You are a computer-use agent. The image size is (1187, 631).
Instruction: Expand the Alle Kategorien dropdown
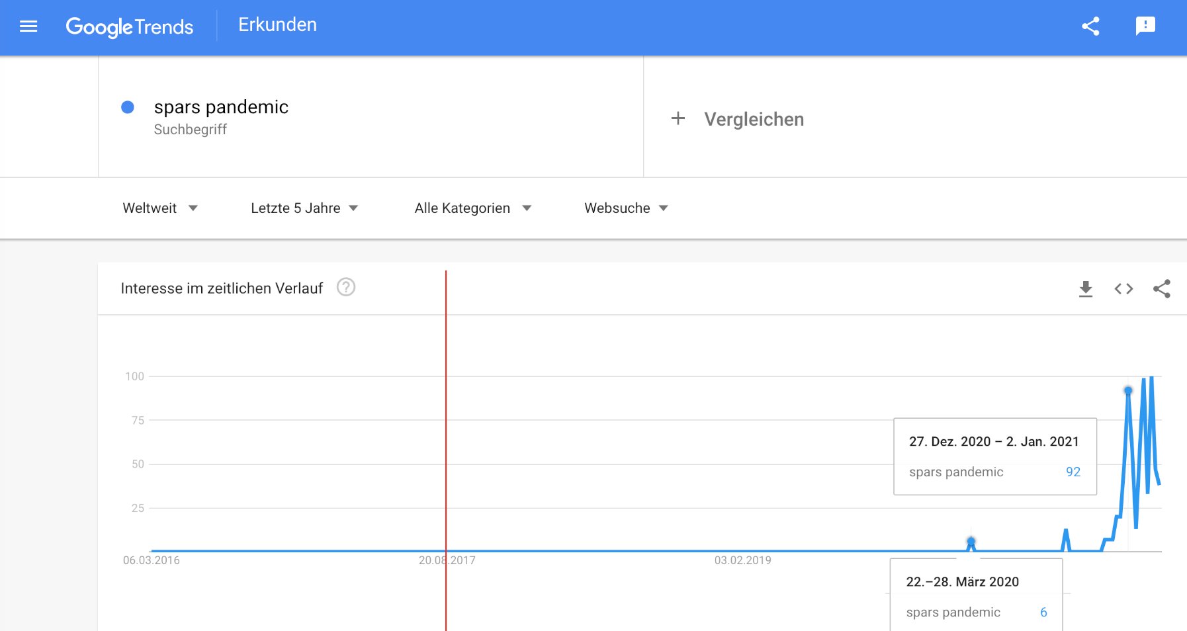[x=473, y=208]
